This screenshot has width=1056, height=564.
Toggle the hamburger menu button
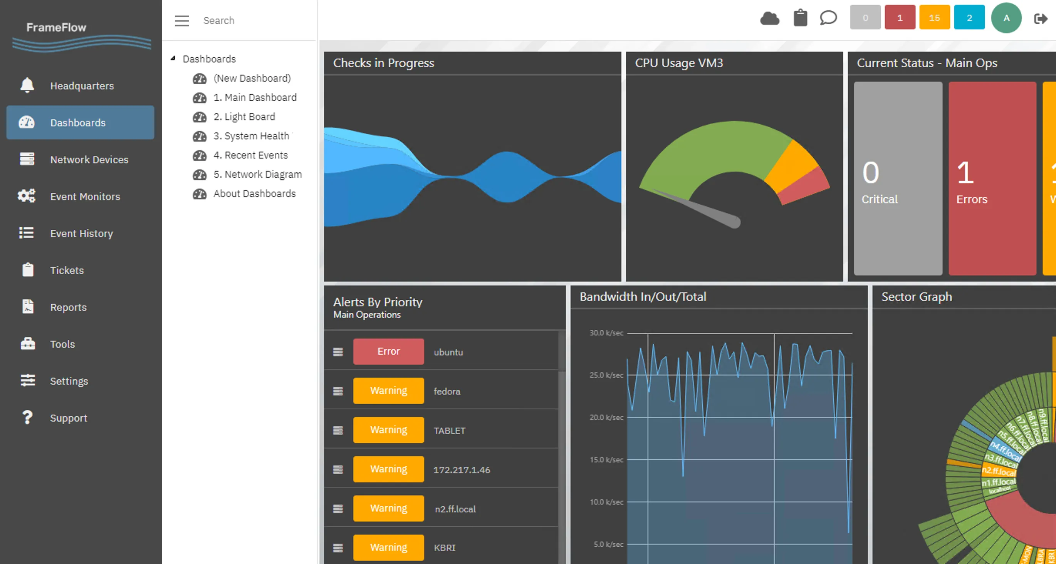coord(181,20)
